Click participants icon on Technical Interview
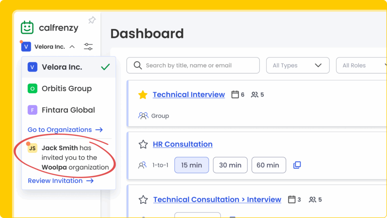Screen dimensions: 387x218 pos(255,95)
